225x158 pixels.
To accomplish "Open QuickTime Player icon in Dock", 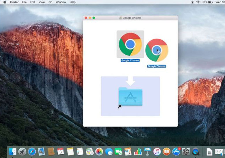I will [x=196, y=152].
